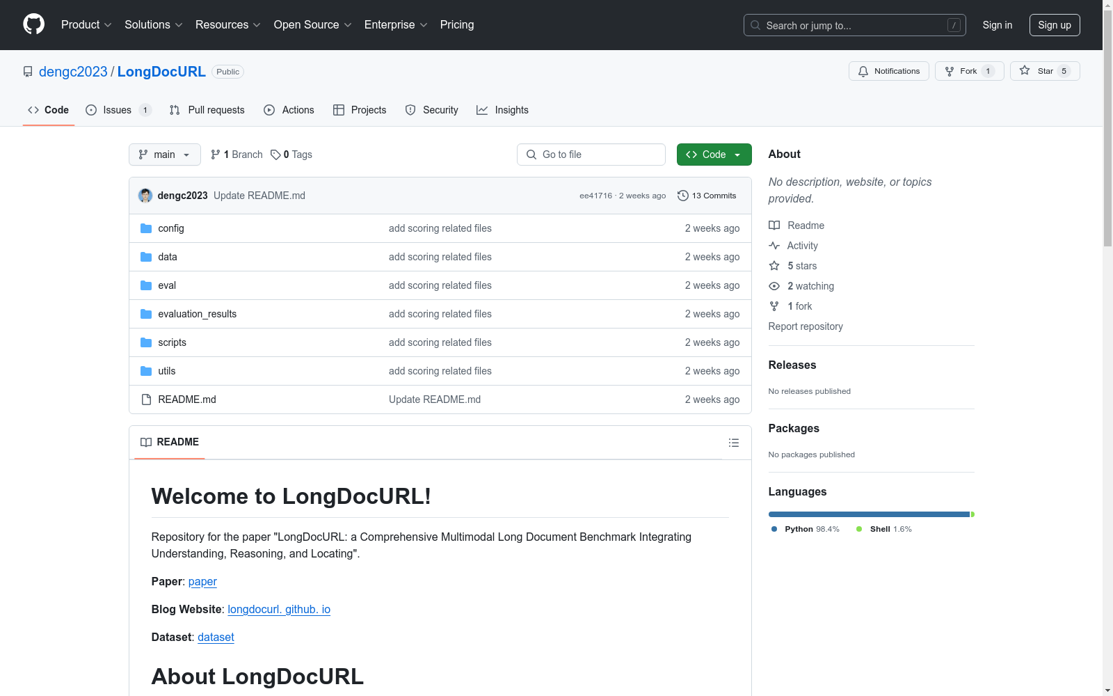Click the page vertical scrollbar thumb
1113x696 pixels.
click(1107, 129)
